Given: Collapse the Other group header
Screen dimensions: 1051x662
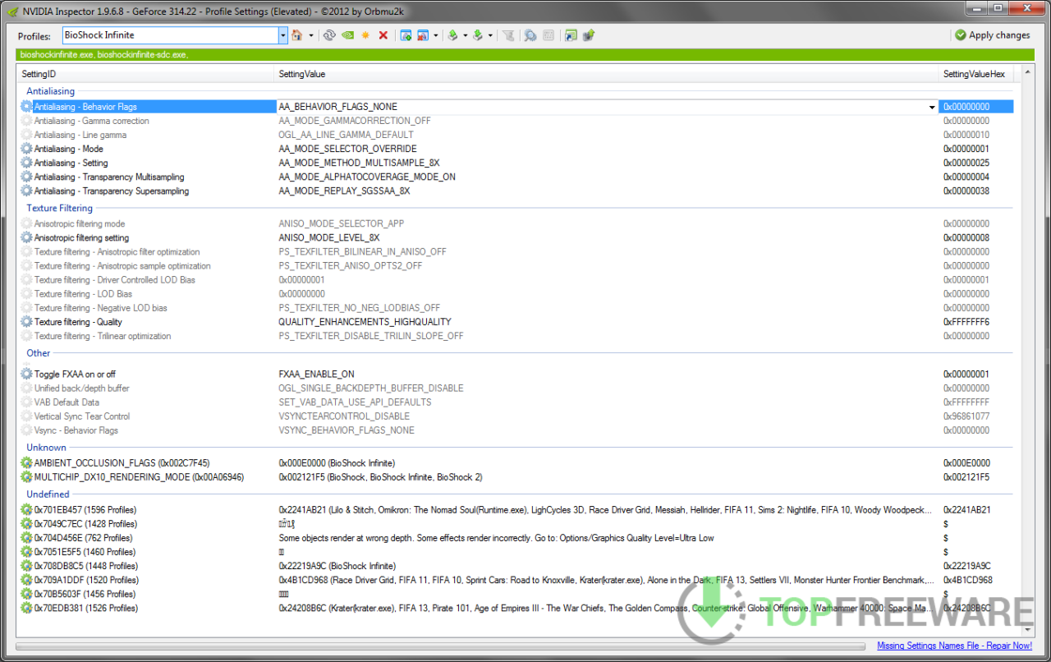Looking at the screenshot, I should [x=39, y=353].
